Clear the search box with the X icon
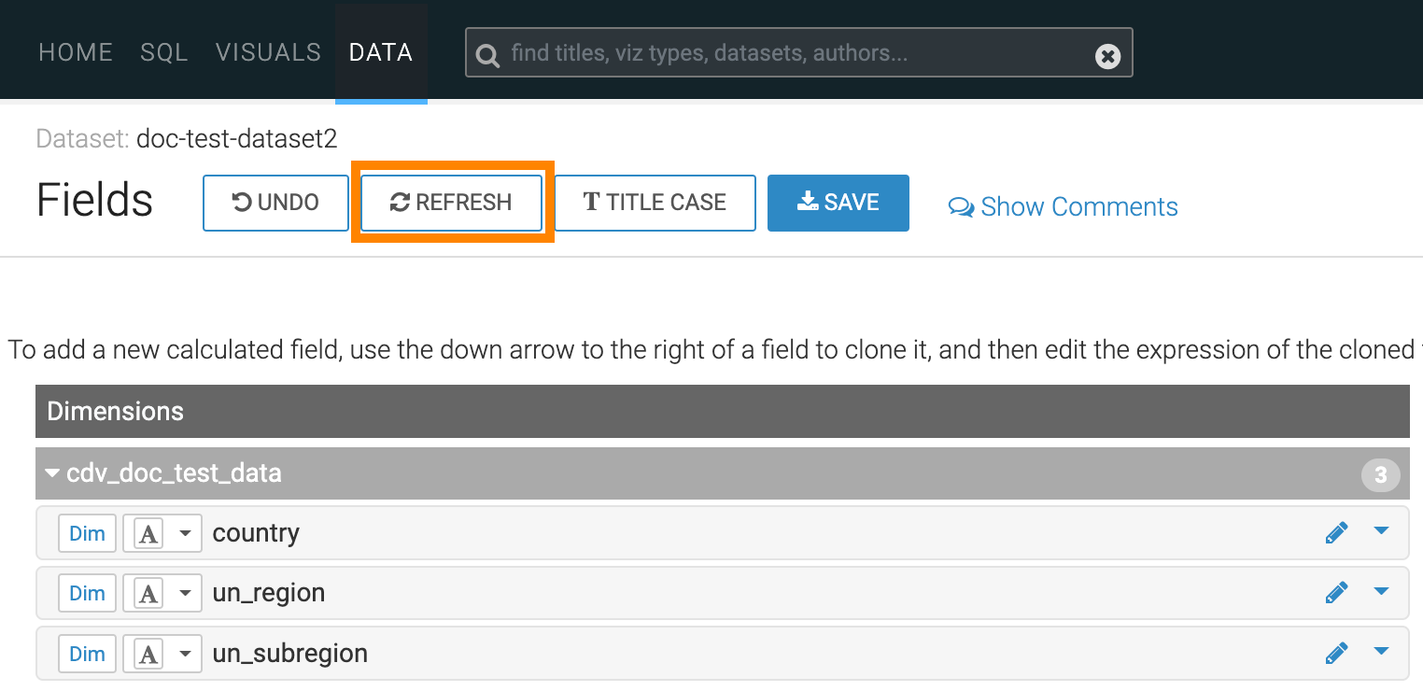Screen dimensions: 1423x691 1107,57
